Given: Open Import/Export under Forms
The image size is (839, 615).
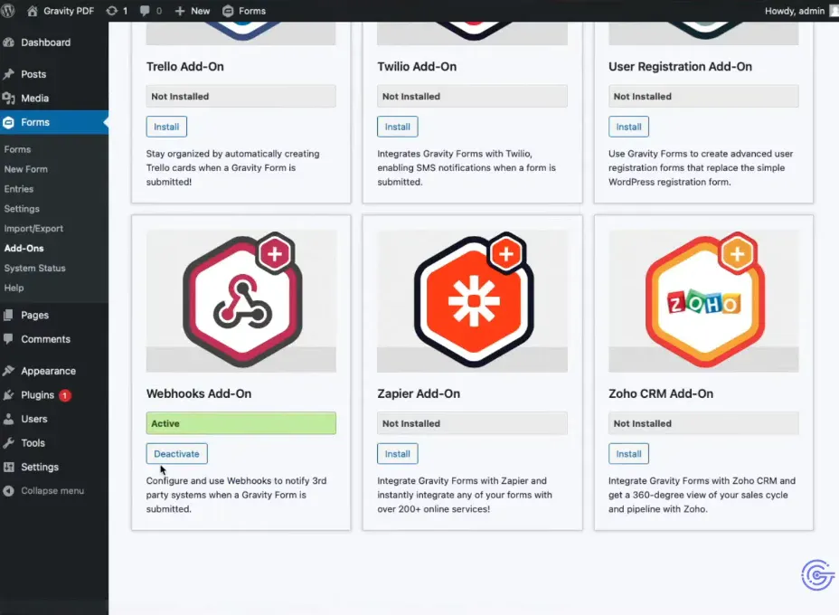Looking at the screenshot, I should tap(33, 229).
